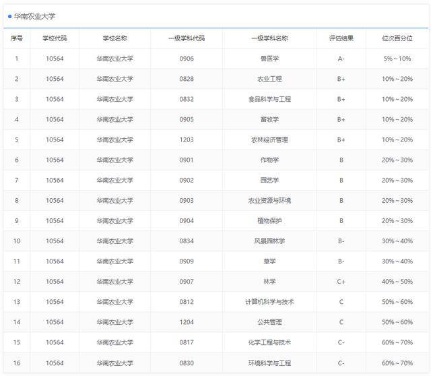
Task: Click subject name 风景园林学
Action: [x=269, y=241]
